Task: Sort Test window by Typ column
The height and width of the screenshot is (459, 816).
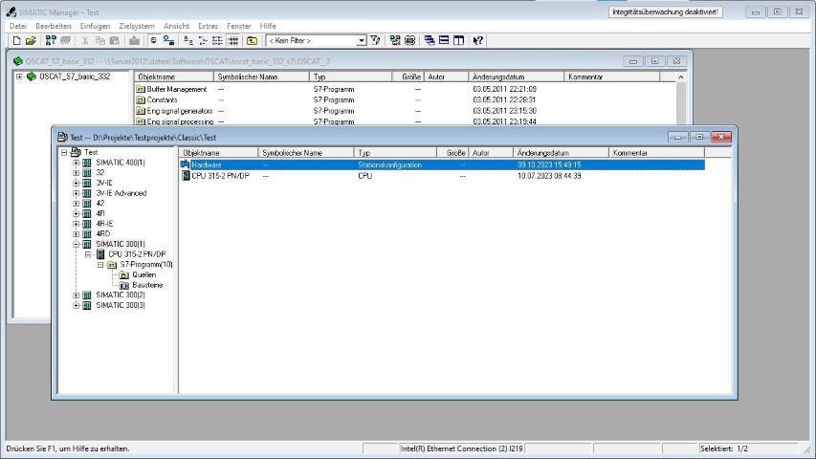Action: [395, 153]
